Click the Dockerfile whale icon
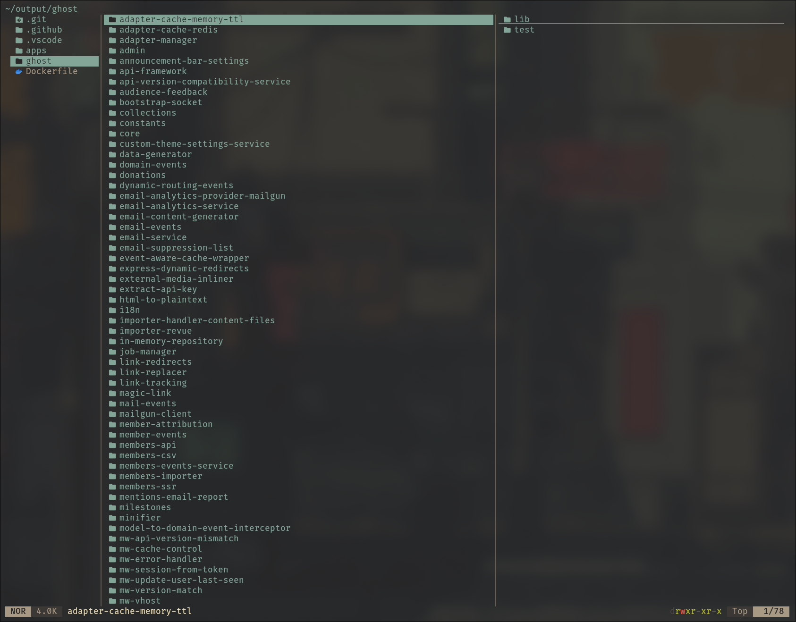The width and height of the screenshot is (796, 622). (19, 72)
